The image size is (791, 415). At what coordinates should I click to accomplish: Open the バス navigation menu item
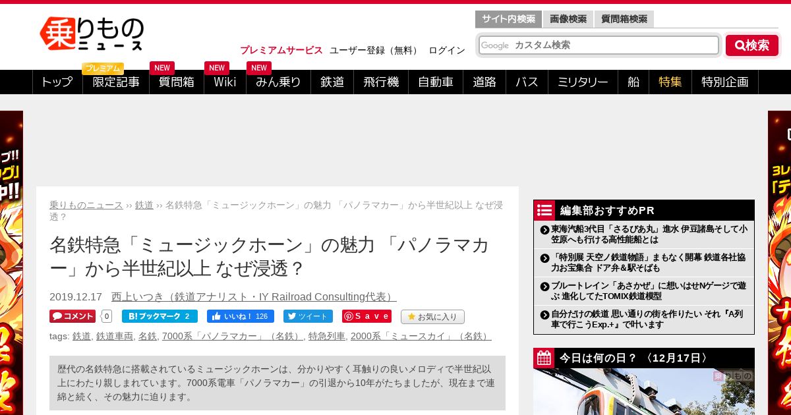coord(527,82)
